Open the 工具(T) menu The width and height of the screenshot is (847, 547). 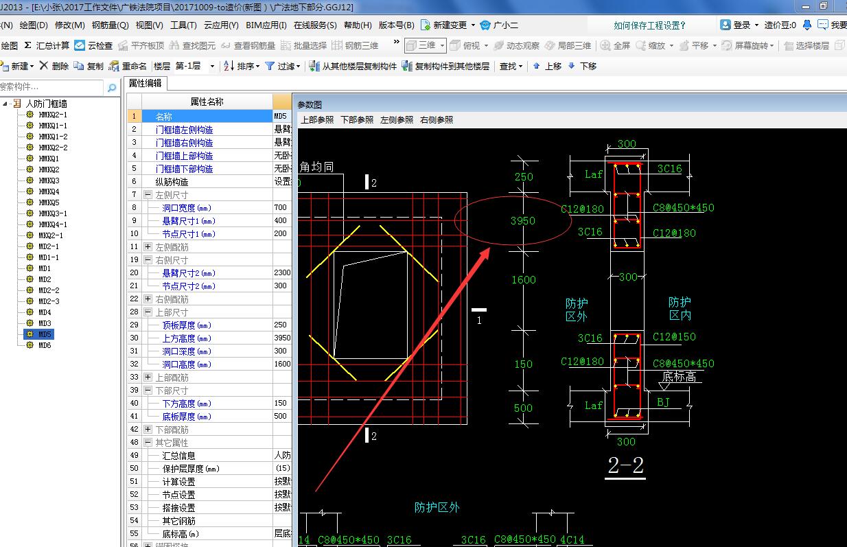[x=183, y=25]
